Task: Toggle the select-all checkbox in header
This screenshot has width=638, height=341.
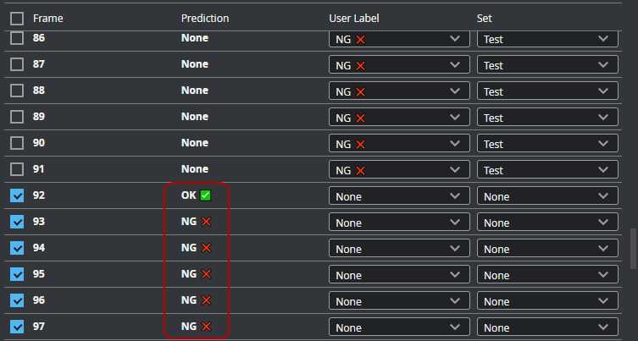Action: click(17, 18)
